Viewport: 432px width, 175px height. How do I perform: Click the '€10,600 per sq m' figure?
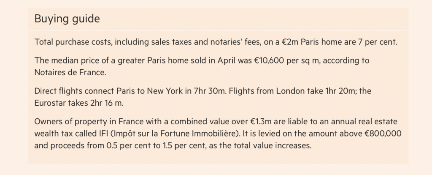pyautogui.click(x=287, y=60)
